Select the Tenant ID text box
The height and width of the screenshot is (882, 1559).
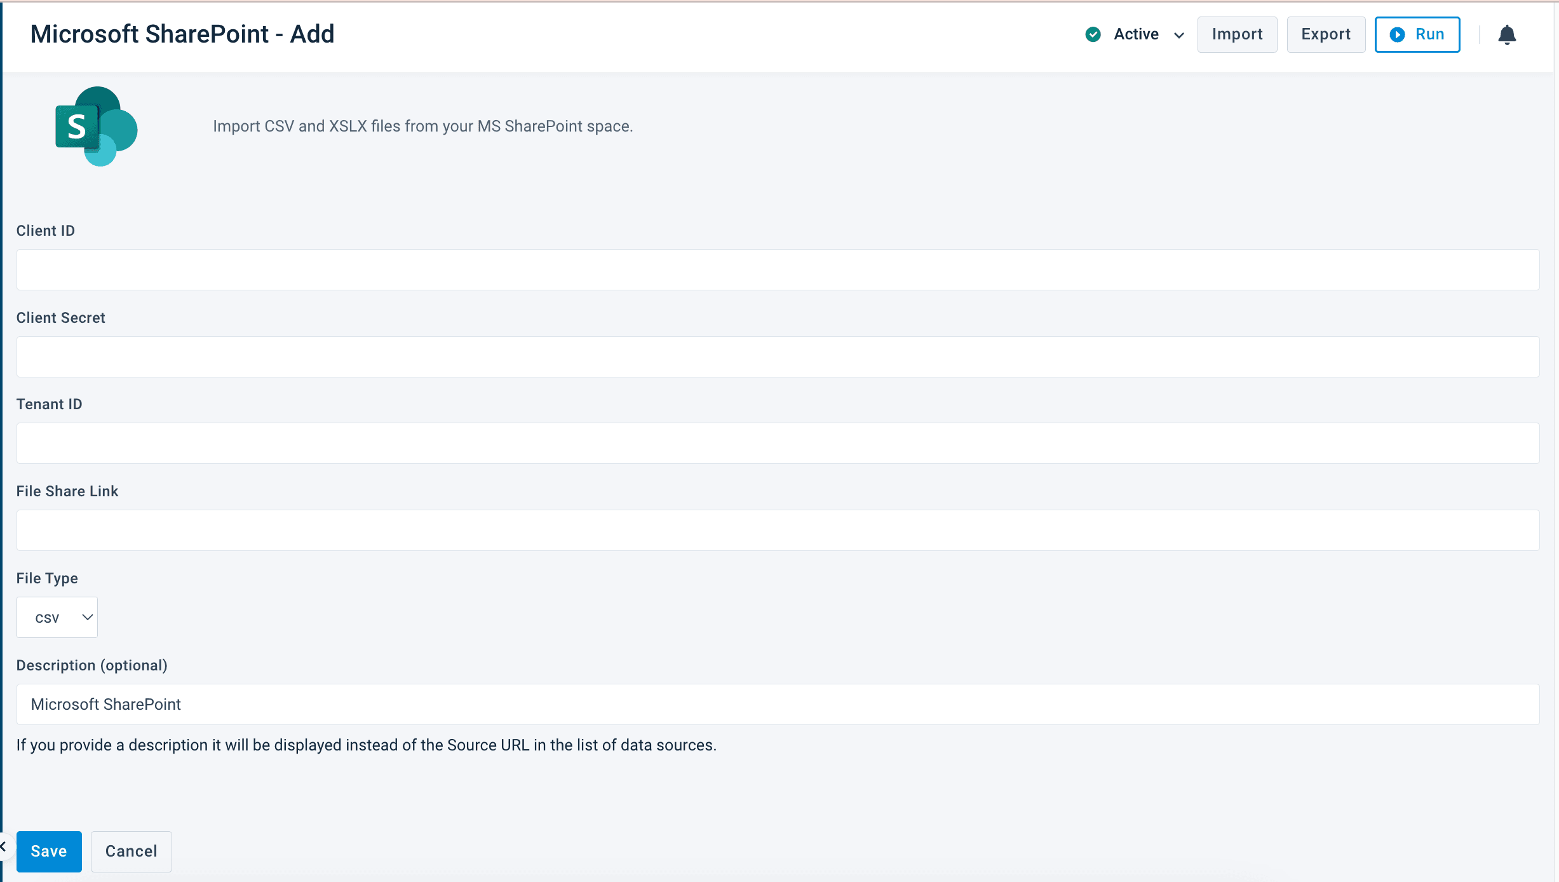778,443
